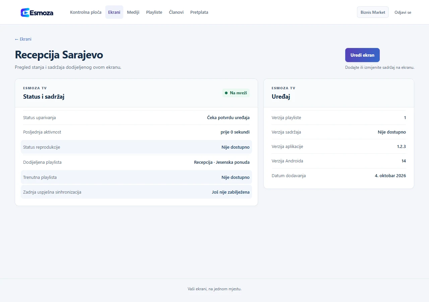The height and width of the screenshot is (302, 429).
Task: Select Recepcija · Jesenska ponuda playlist value
Action: click(222, 162)
